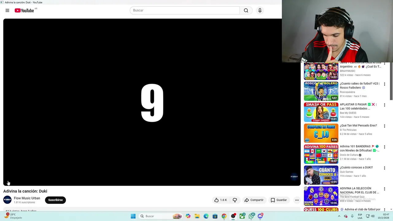This screenshot has height=221, width=393.
Task: Open WhatsApp from the taskbar
Action: 251,216
